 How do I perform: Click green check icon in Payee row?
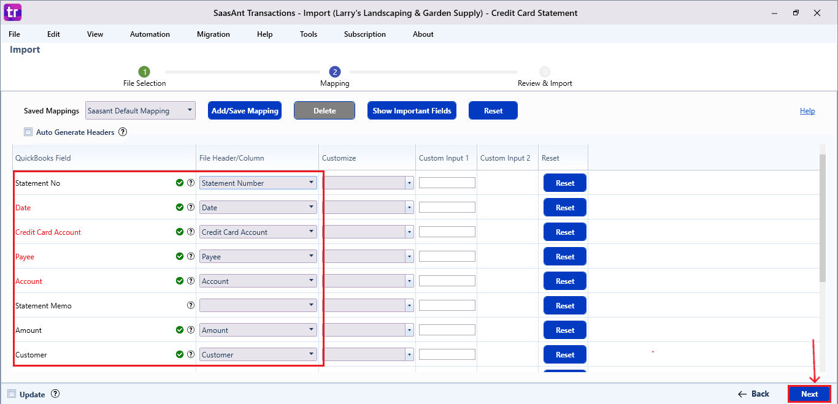pos(180,256)
